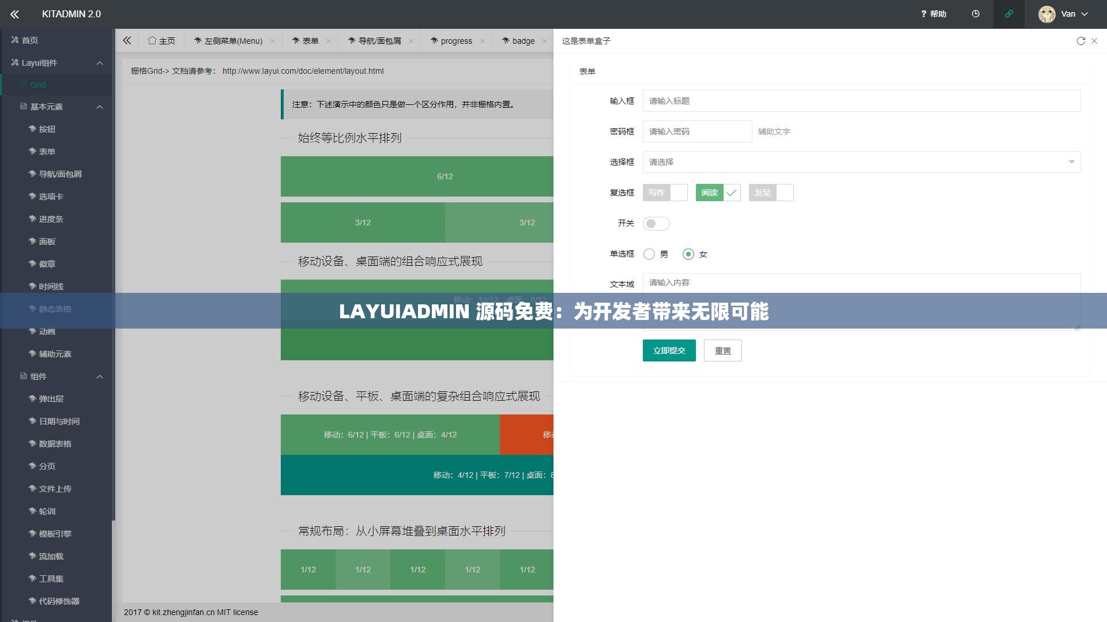The height and width of the screenshot is (622, 1107).
Task: Switch to the 主页 tab
Action: tap(161, 41)
